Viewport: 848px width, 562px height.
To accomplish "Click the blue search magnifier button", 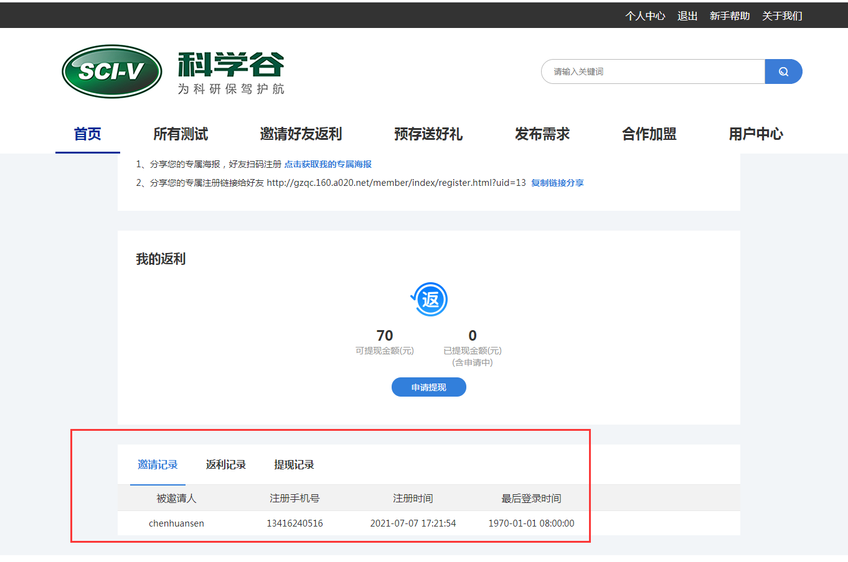I will [x=783, y=71].
